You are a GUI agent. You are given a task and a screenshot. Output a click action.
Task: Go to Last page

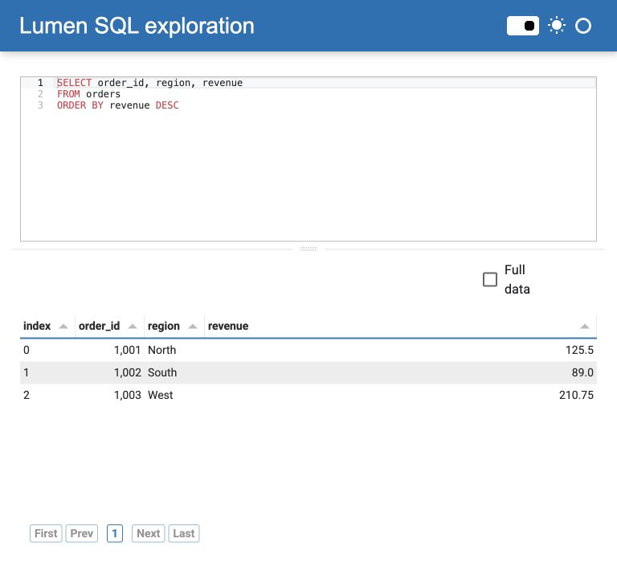[184, 533]
